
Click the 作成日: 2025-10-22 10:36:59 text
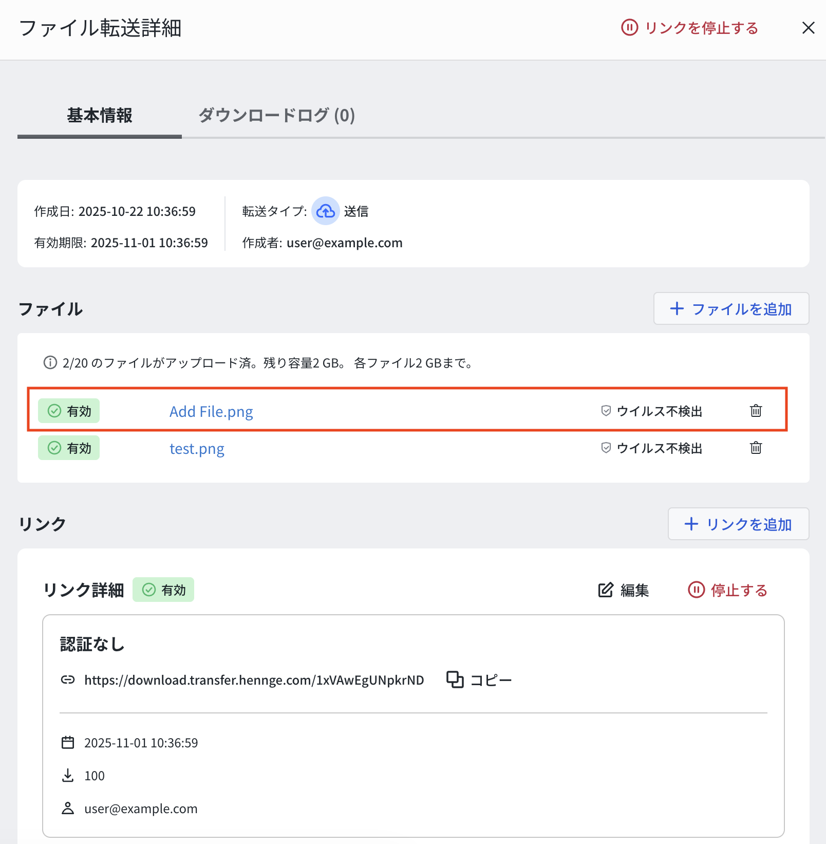pos(115,211)
